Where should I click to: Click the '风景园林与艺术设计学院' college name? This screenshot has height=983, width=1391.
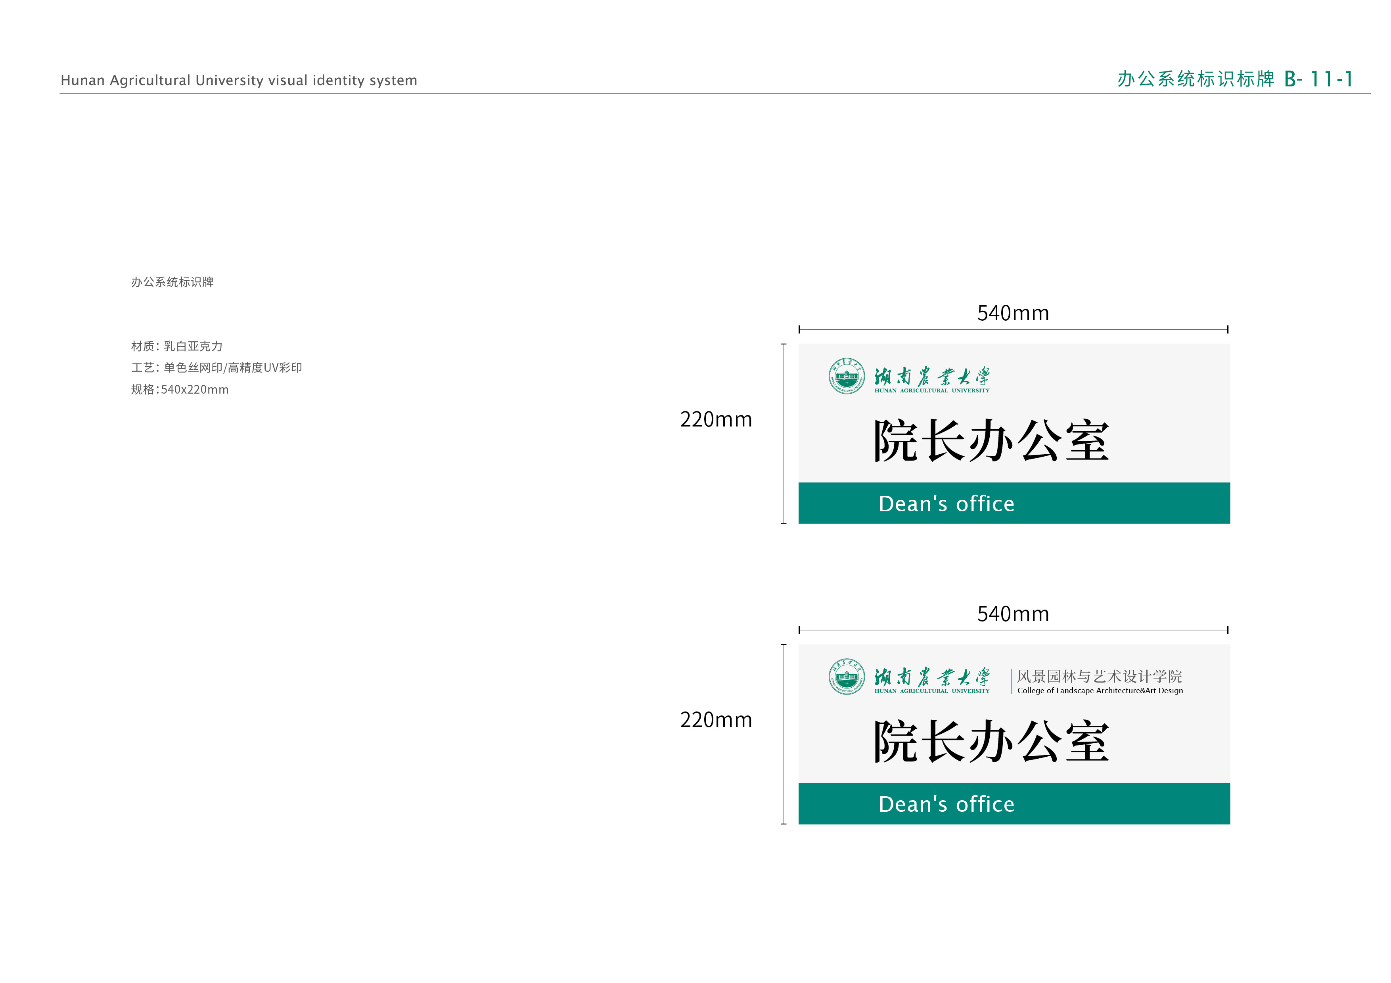coord(1099,676)
